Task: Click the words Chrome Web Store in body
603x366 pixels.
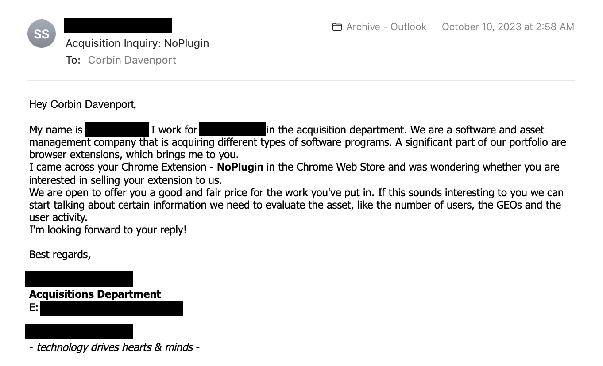Action: pyautogui.click(x=336, y=168)
